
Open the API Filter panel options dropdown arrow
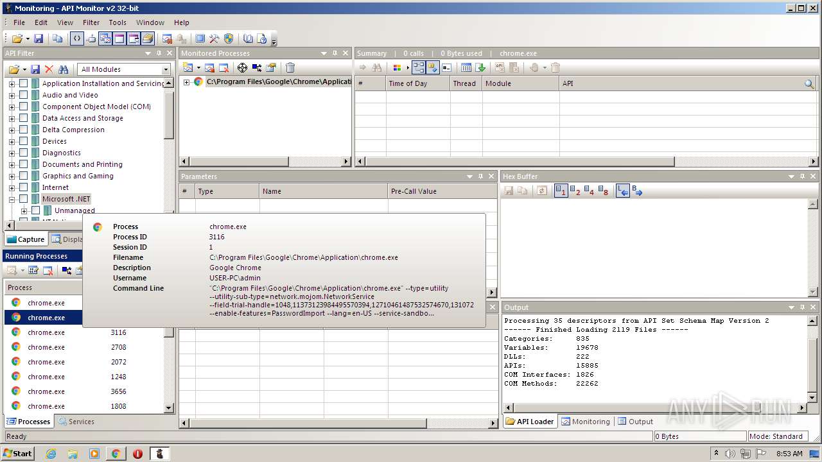(148, 53)
